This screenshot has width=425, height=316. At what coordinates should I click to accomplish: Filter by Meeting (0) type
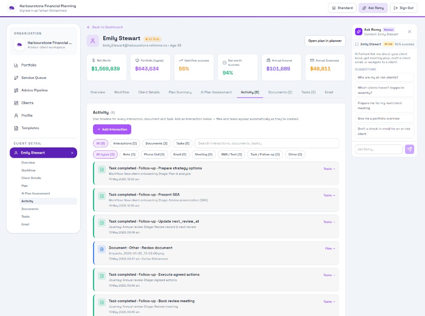203,154
